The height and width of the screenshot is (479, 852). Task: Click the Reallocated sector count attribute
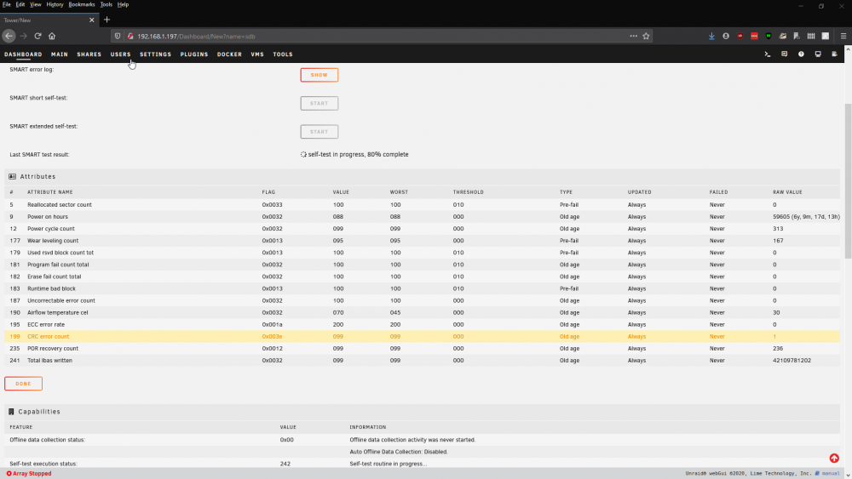click(60, 204)
